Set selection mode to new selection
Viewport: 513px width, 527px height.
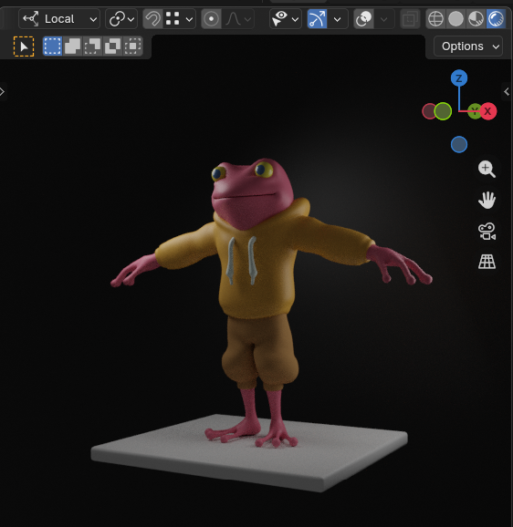[x=52, y=46]
